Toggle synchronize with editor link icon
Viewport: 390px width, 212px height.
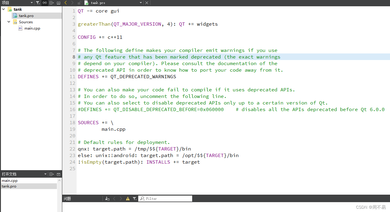point(45,3)
